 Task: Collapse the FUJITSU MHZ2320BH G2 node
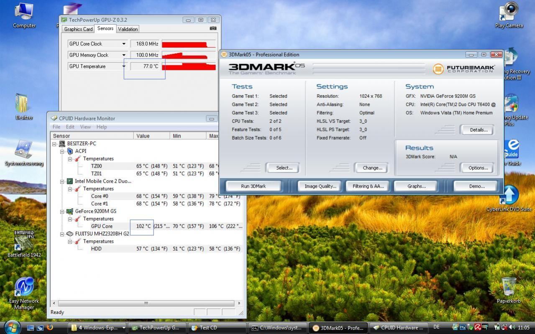pos(62,234)
